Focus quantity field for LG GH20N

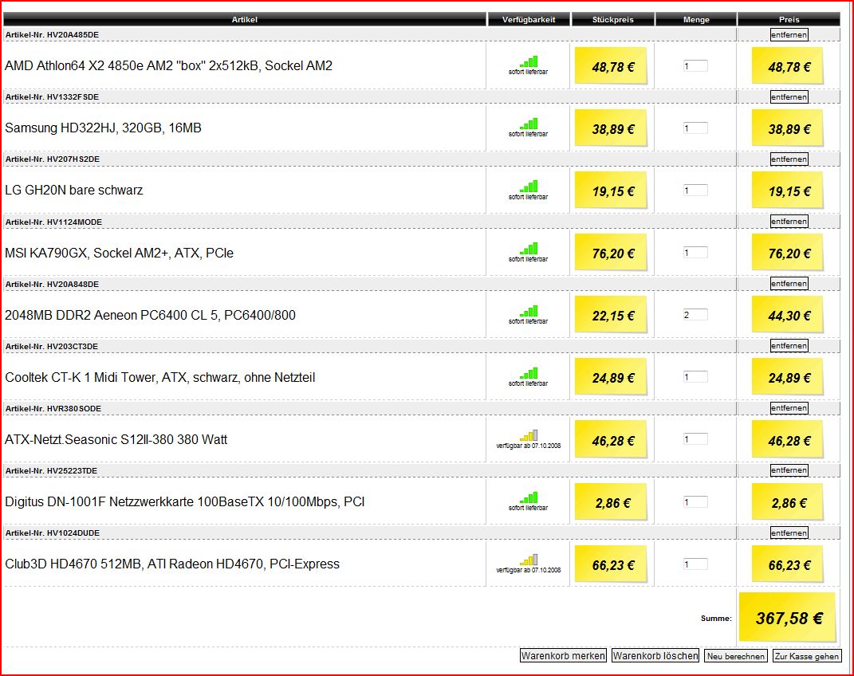tap(695, 191)
